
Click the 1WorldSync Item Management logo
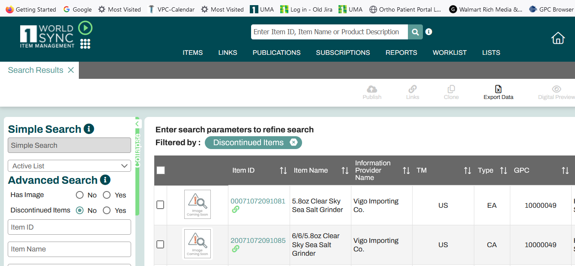(x=47, y=36)
